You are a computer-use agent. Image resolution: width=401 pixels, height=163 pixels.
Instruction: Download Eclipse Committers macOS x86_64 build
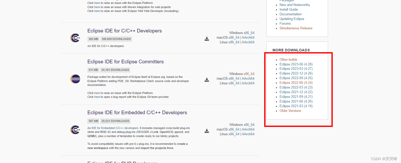point(234,79)
